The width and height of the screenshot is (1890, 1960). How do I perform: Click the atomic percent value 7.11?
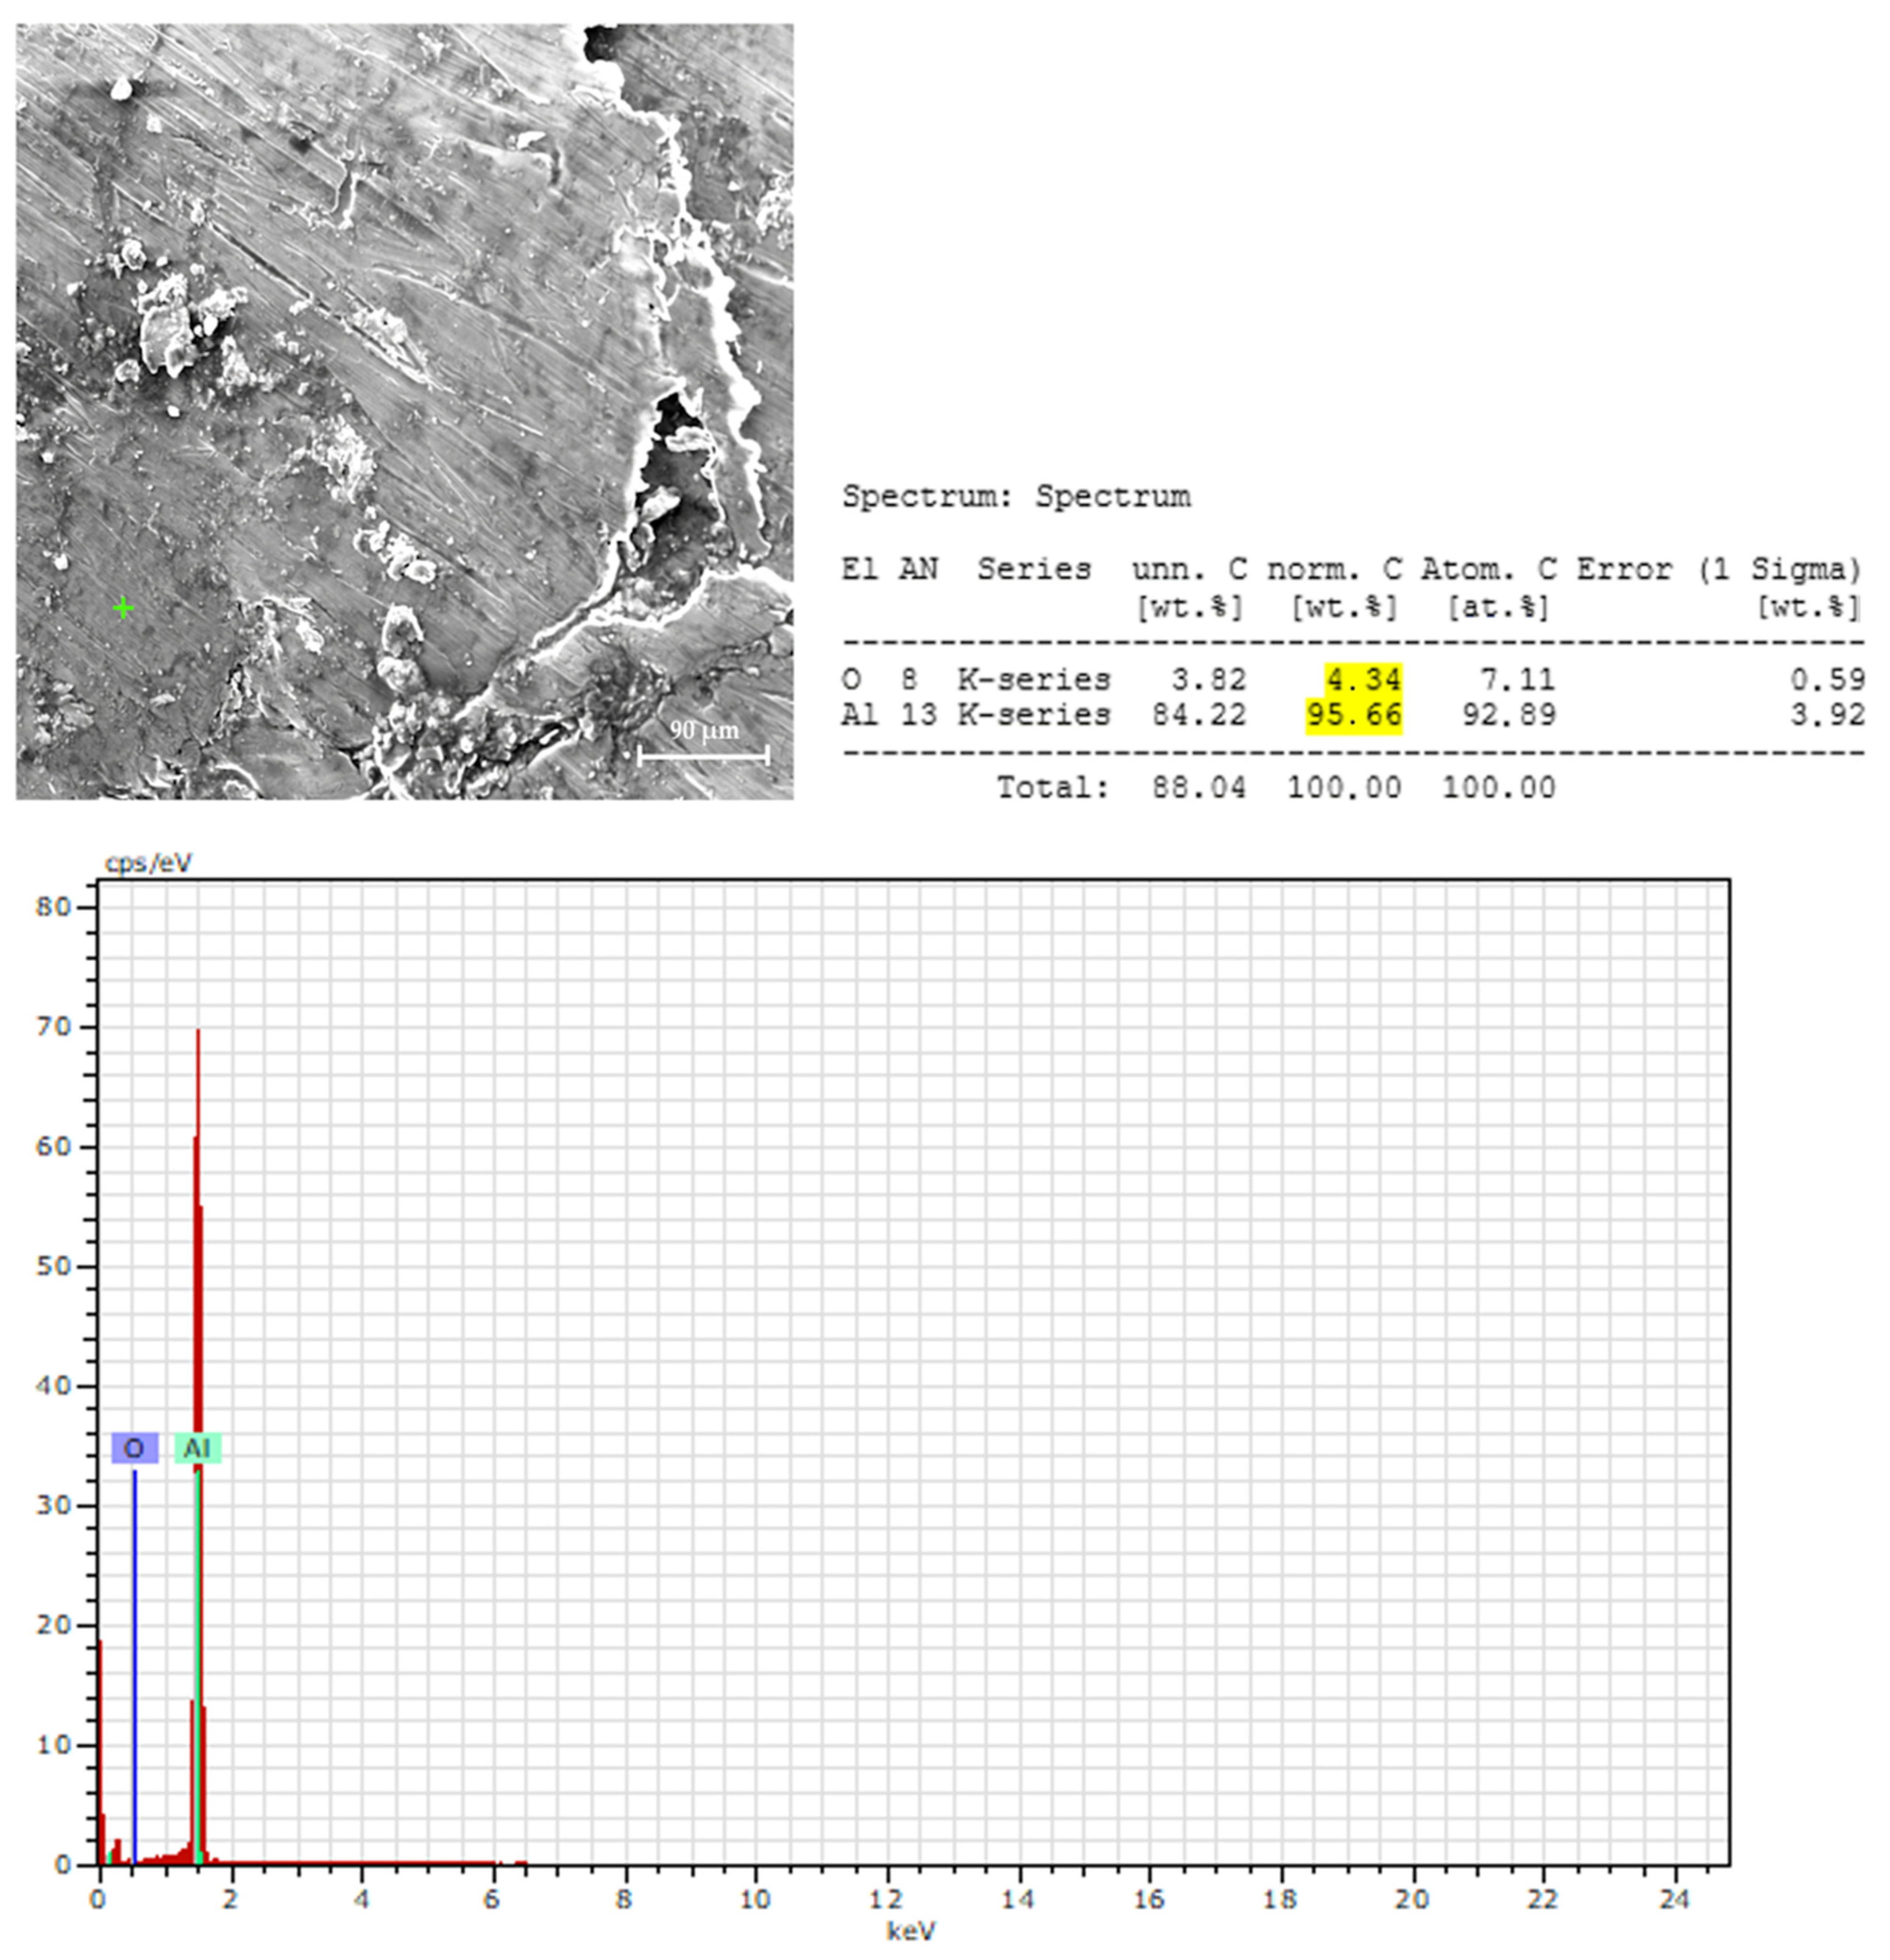pos(1517,680)
